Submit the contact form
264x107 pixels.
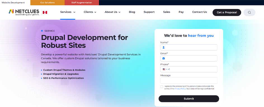coord(189,99)
